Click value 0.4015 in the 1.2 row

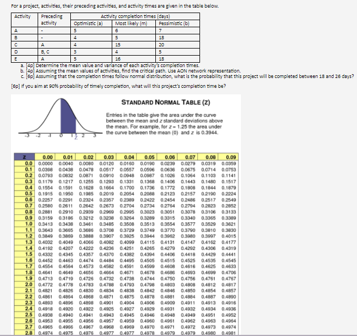(228, 236)
